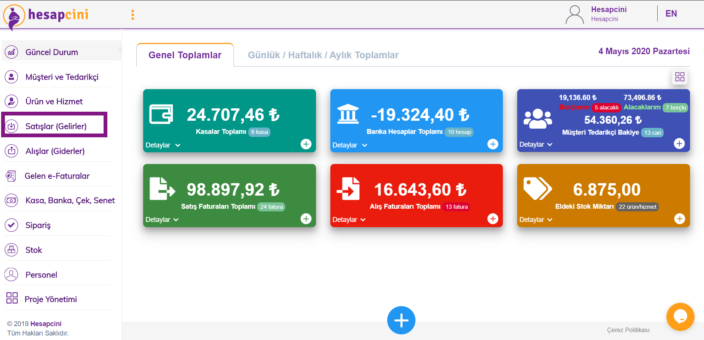This screenshot has height=340, width=704.
Task: Click the Kasa, Banka, Çek, Senet money icon
Action: [x=11, y=200]
